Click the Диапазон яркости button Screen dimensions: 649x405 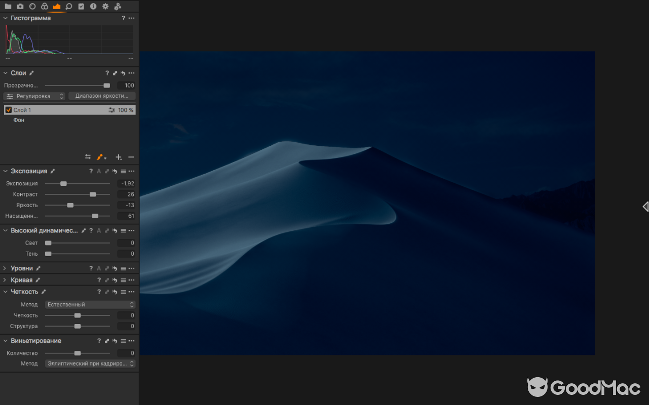click(102, 96)
